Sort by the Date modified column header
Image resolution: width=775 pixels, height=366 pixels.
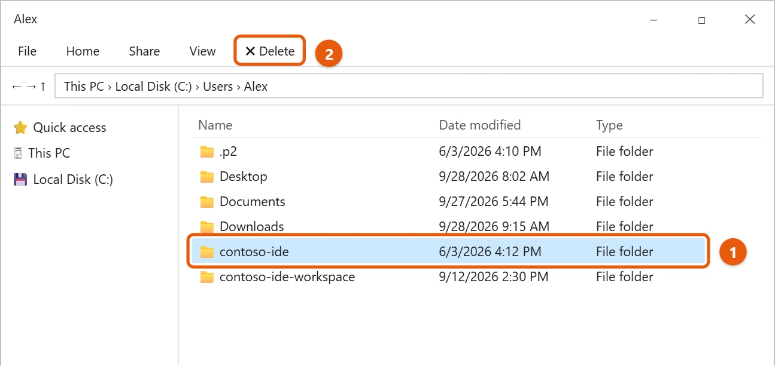pos(480,125)
